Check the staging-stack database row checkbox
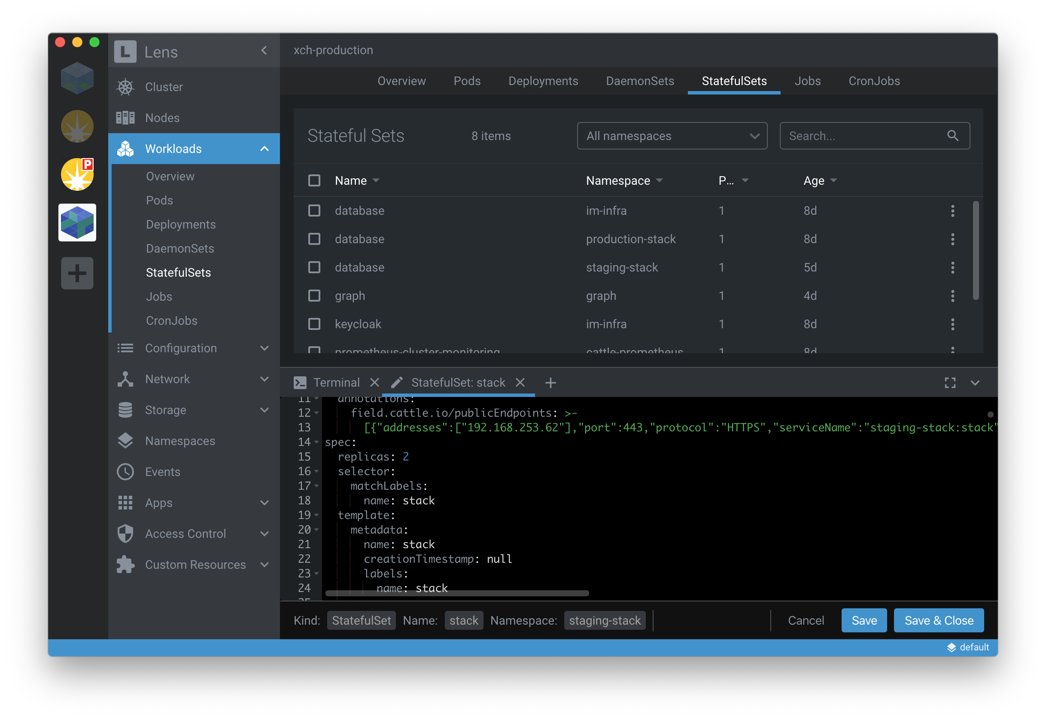The height and width of the screenshot is (720, 1046). coord(314,268)
